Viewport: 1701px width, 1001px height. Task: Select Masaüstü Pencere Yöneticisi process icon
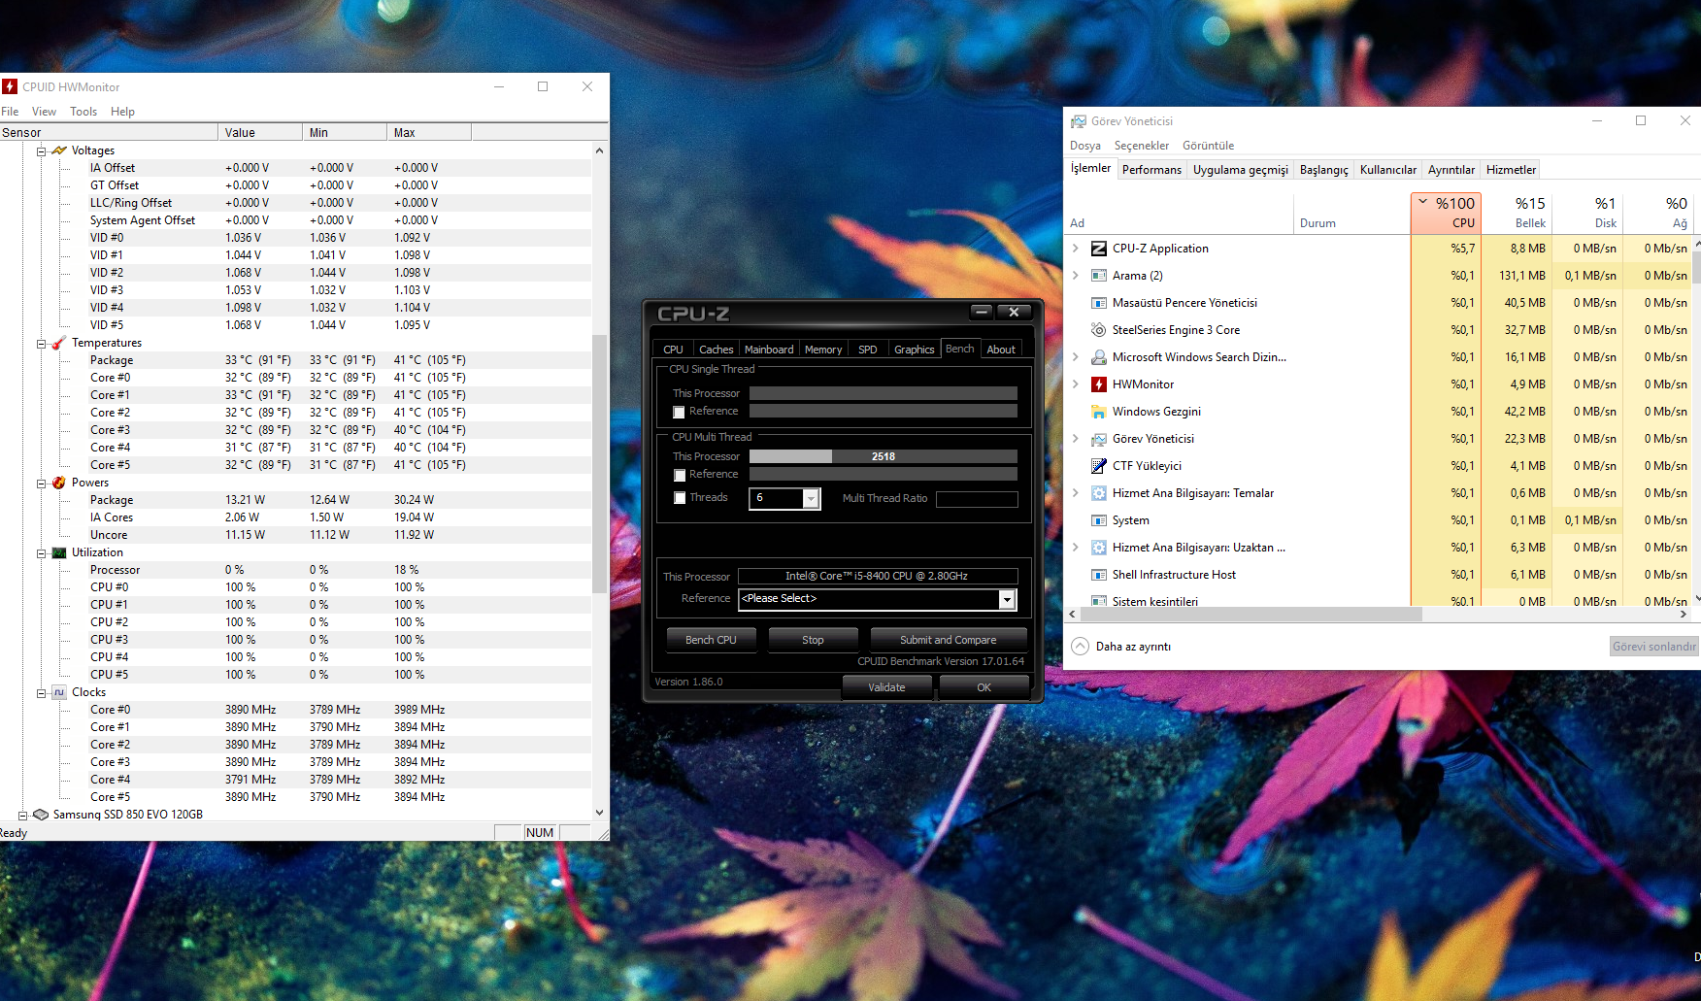pos(1099,303)
